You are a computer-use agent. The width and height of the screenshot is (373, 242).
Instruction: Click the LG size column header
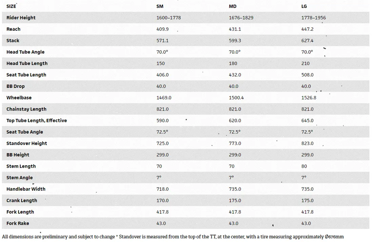[x=304, y=6]
